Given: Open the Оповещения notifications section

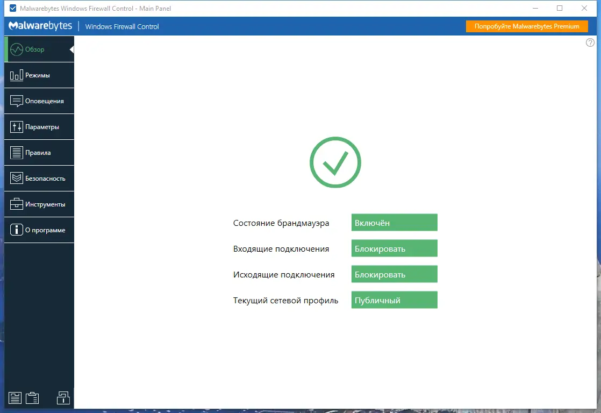Looking at the screenshot, I should [39, 101].
